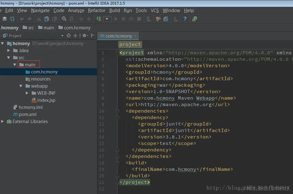Click the main breadcrumb in navigation bar

(49, 27)
